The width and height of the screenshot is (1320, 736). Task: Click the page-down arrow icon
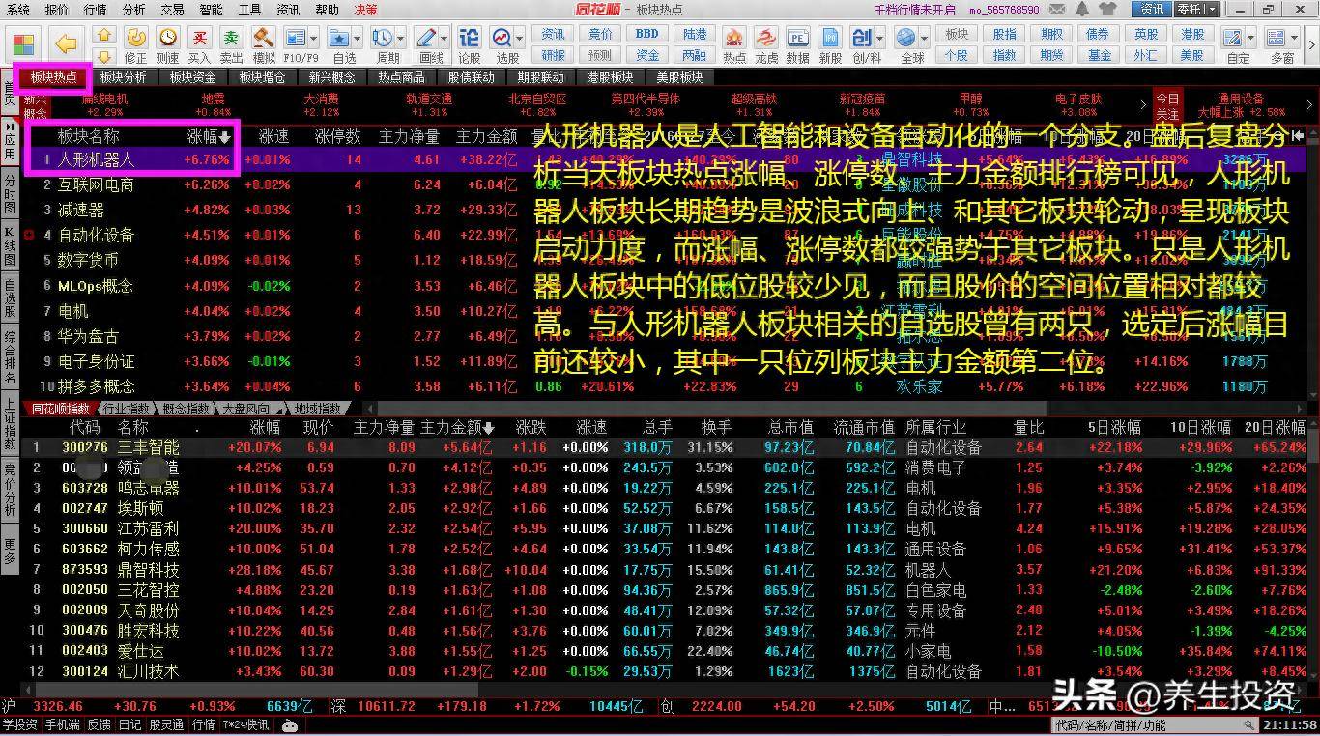[x=106, y=55]
